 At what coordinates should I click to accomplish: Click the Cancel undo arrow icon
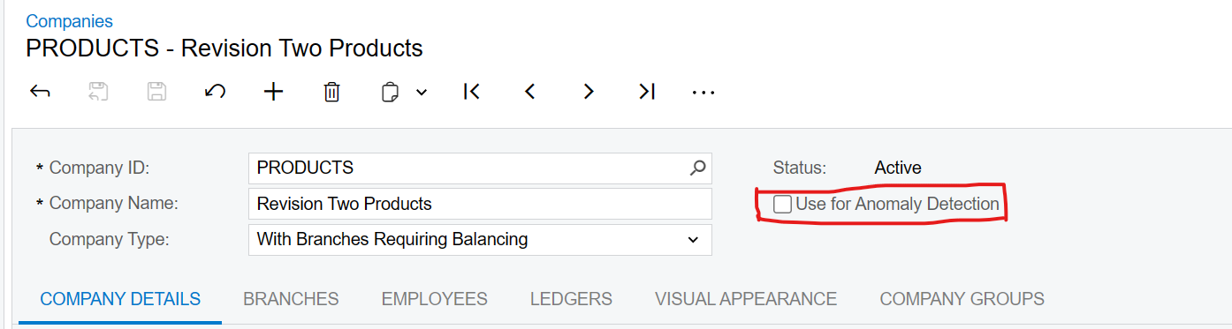tap(215, 92)
